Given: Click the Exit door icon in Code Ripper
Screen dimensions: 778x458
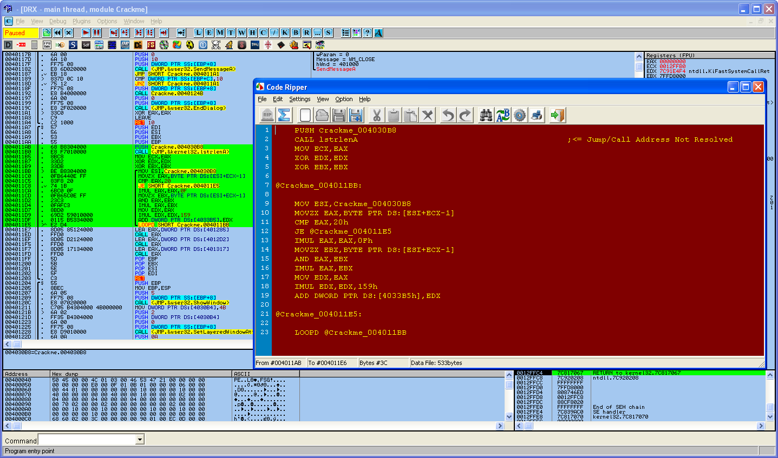Looking at the screenshot, I should click(558, 115).
